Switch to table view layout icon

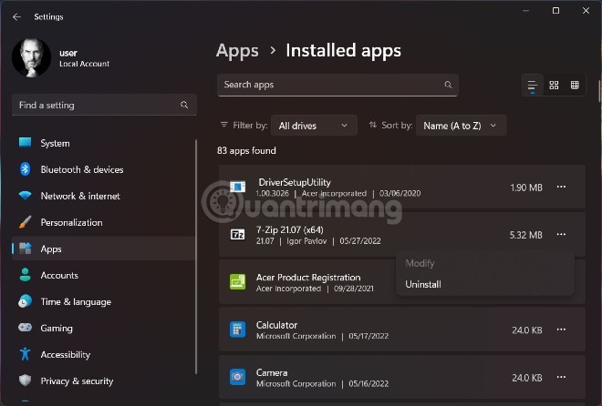tap(575, 86)
